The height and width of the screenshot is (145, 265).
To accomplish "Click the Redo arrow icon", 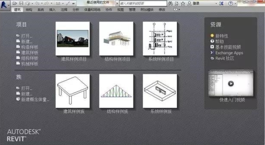I will (x=47, y=3).
